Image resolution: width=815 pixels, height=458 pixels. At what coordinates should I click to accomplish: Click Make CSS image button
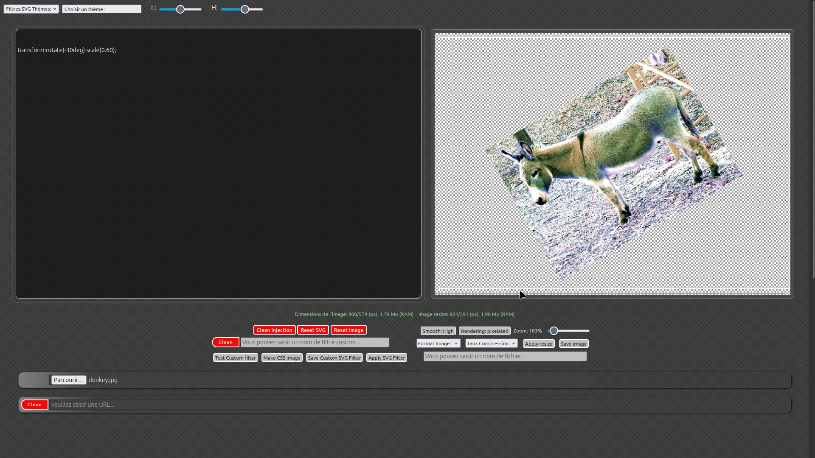point(282,358)
